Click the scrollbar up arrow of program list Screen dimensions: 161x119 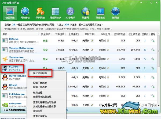click(x=159, y=34)
